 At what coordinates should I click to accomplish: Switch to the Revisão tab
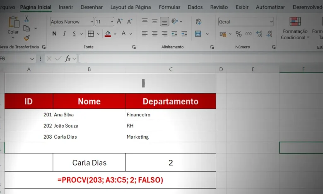219,7
